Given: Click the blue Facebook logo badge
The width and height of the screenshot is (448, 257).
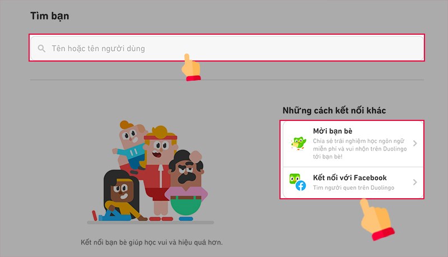Looking at the screenshot, I should [301, 185].
